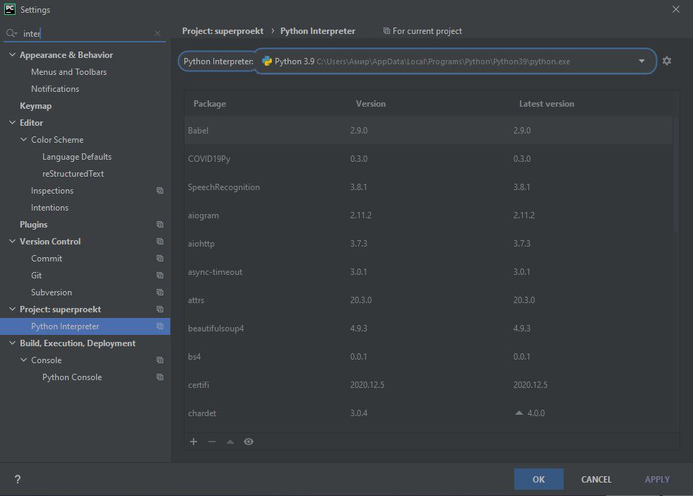The width and height of the screenshot is (693, 496).
Task: Collapse the Version Control section
Action: [13, 242]
